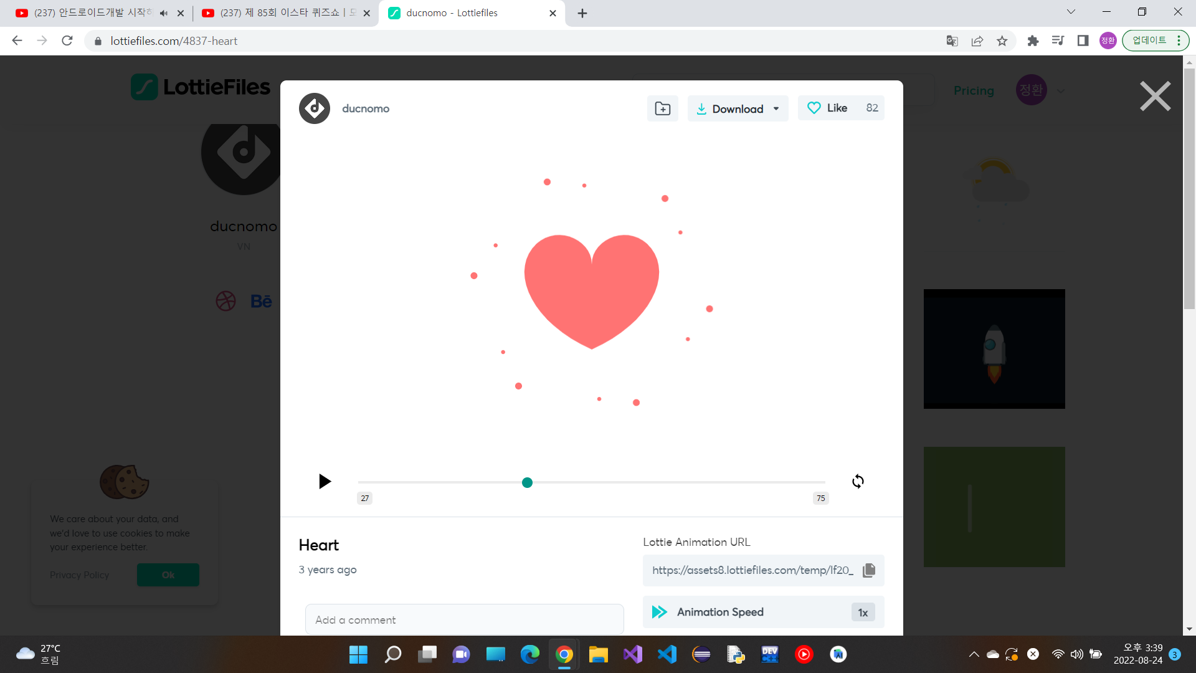Toggle the loop animation icon
This screenshot has width=1196, height=673.
[x=858, y=481]
